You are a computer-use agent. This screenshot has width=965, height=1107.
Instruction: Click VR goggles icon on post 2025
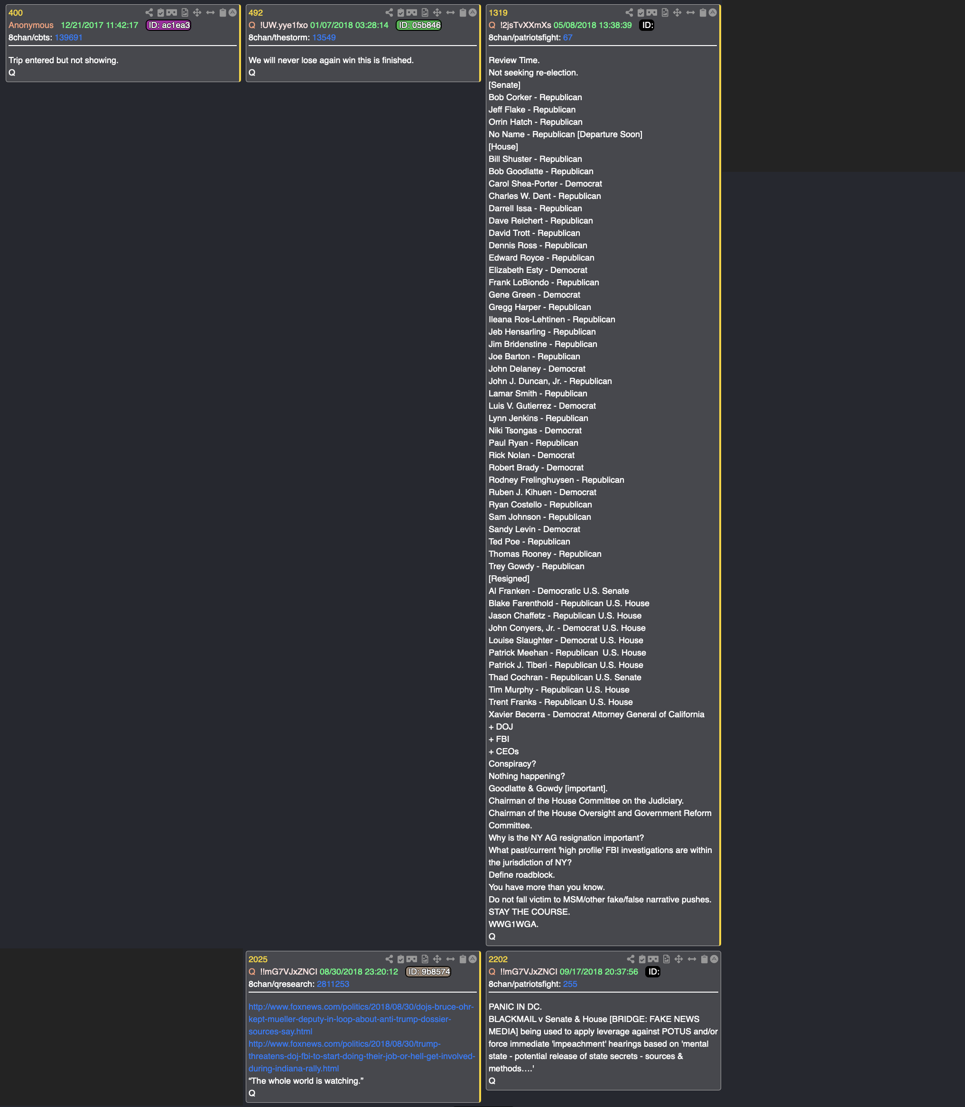[412, 959]
